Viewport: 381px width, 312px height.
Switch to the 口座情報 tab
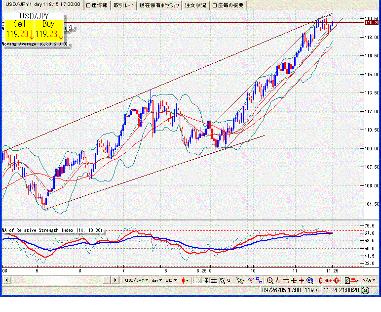tap(97, 5)
